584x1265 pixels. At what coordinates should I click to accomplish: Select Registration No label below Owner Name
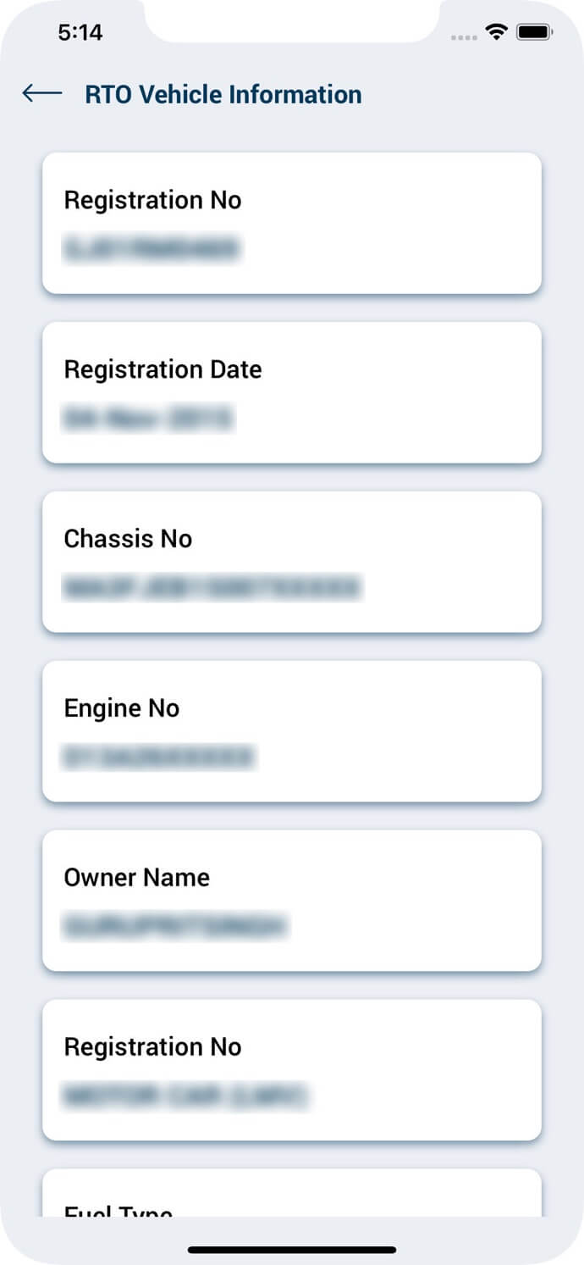click(152, 1047)
